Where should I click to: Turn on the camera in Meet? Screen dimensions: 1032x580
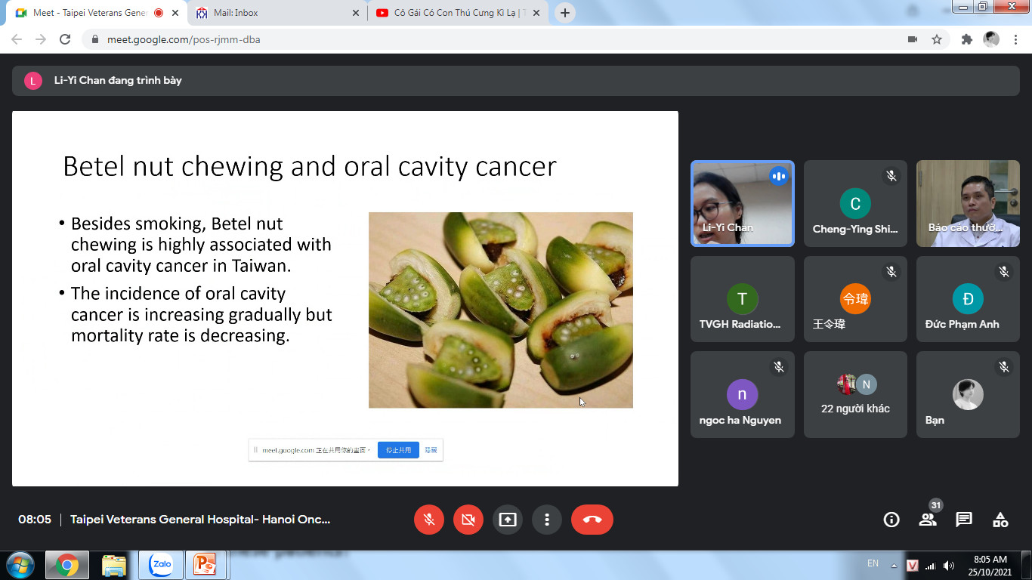(468, 520)
